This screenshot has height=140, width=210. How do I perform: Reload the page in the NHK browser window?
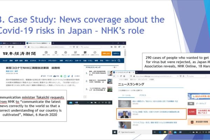click(x=121, y=76)
